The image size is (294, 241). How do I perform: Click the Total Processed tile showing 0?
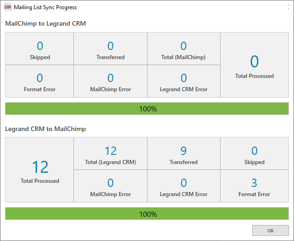click(x=254, y=65)
